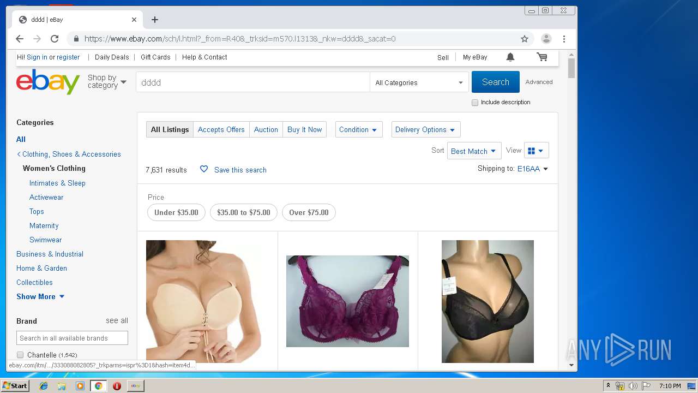
Task: Reload the page
Action: [x=55, y=39]
